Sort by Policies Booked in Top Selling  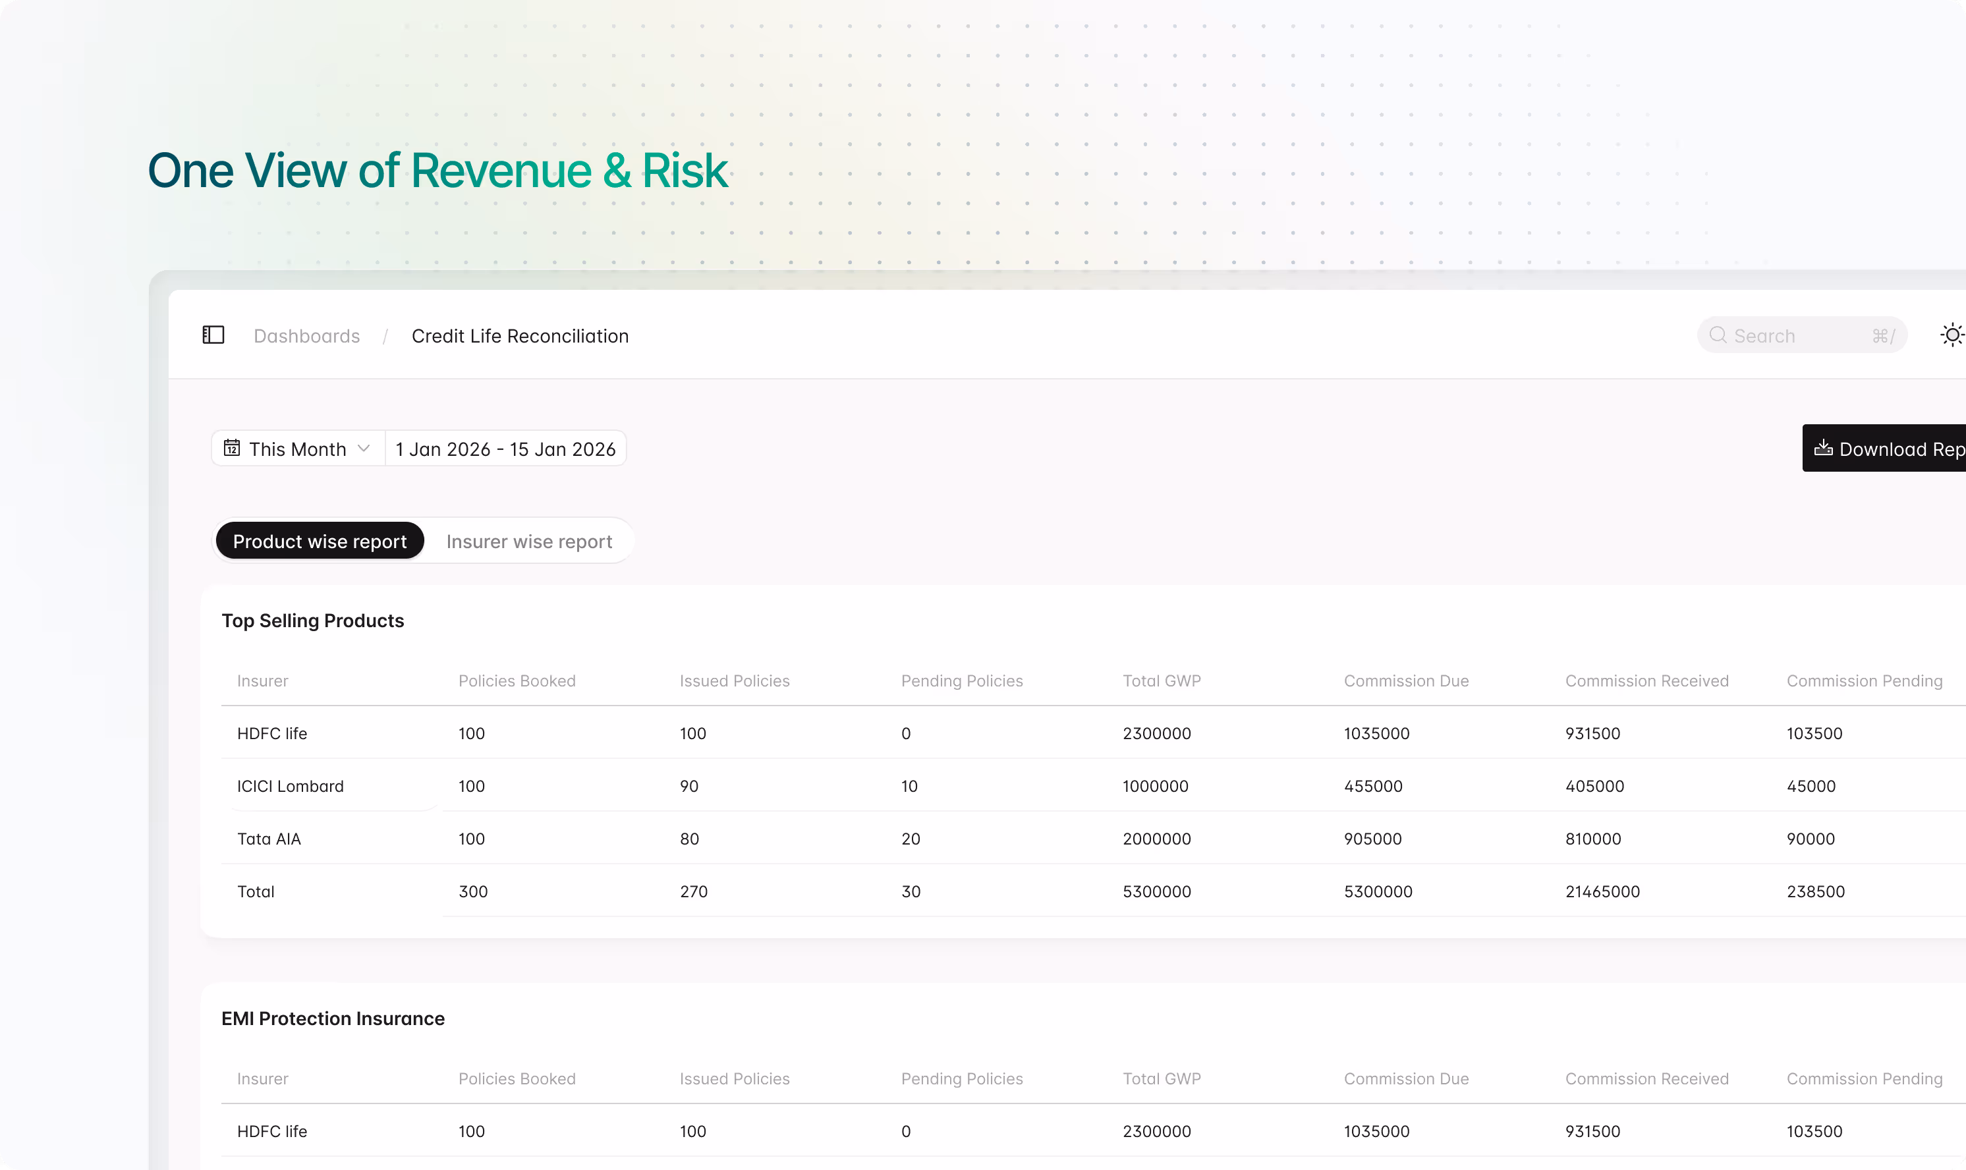tap(517, 681)
